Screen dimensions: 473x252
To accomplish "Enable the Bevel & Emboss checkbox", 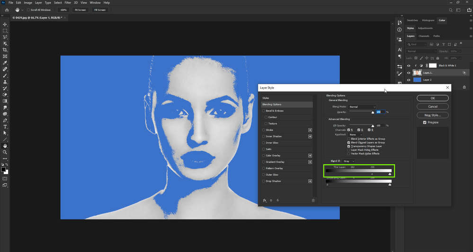I will tap(264, 111).
